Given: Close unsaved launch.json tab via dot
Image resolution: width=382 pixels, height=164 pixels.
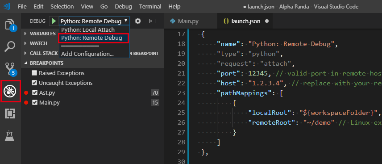Looking at the screenshot, I should 267,21.
